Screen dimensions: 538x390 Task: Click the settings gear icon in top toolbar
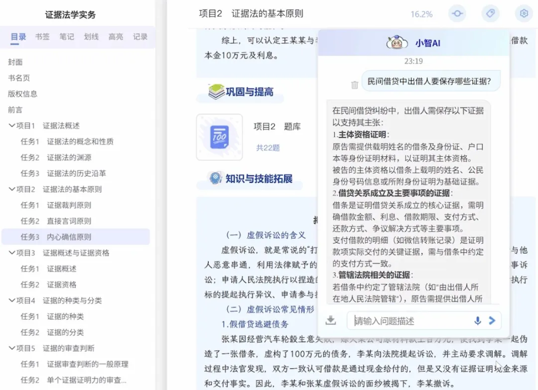524,14
